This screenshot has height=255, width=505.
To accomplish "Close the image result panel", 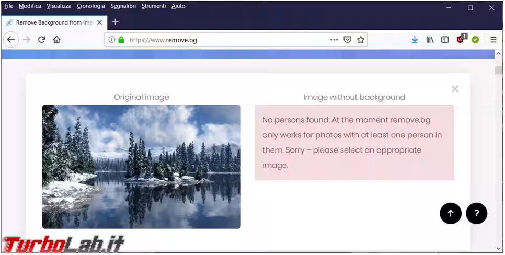I will (x=455, y=89).
